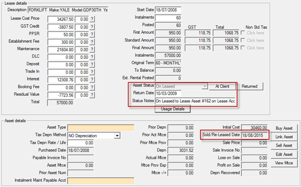The image size is (301, 187).
Task: Click 'Click here' beside First Amount
Action: (x=255, y=33)
